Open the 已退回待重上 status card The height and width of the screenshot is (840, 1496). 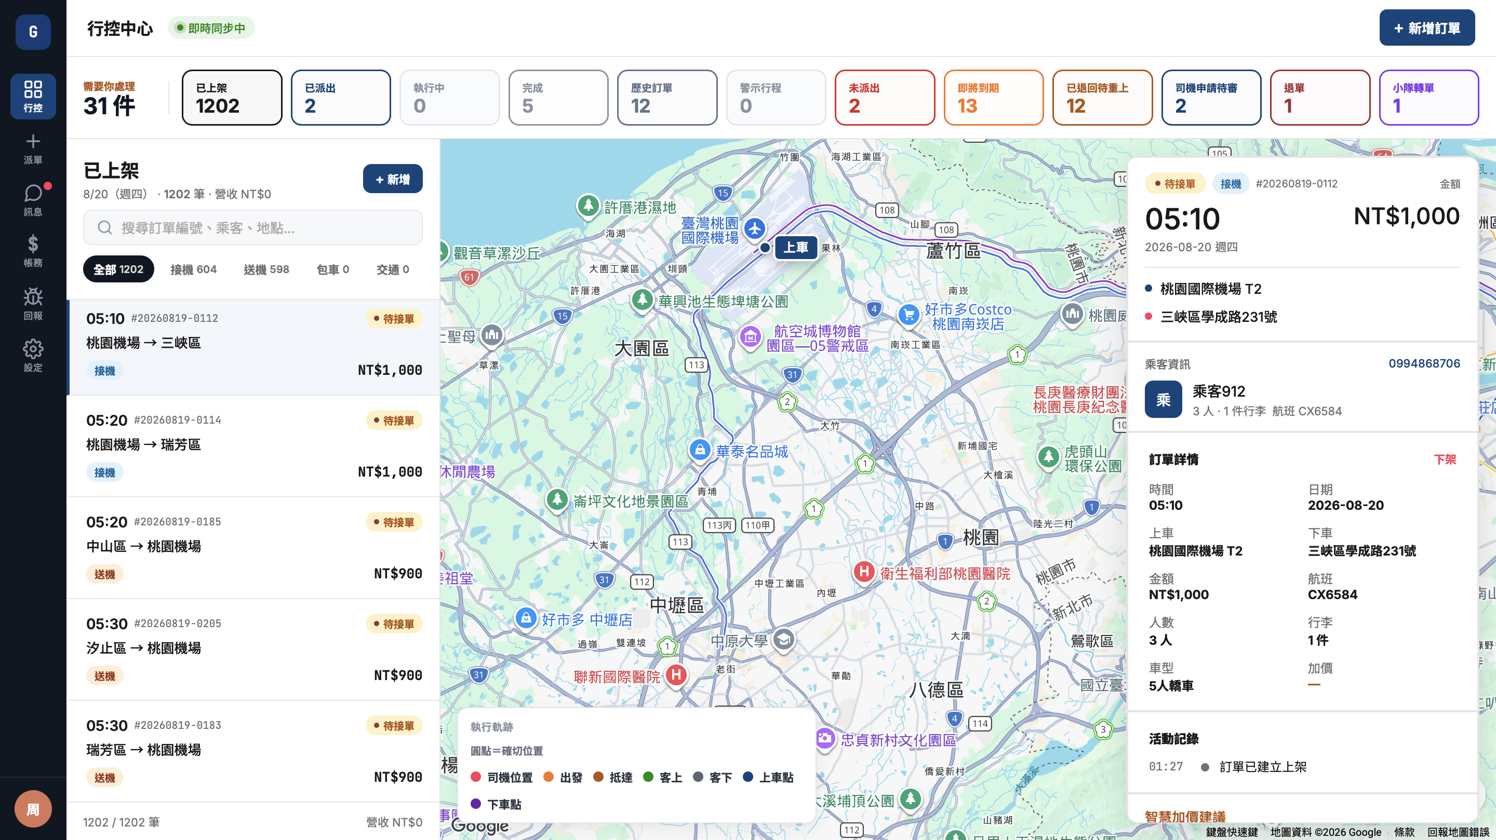click(1102, 98)
